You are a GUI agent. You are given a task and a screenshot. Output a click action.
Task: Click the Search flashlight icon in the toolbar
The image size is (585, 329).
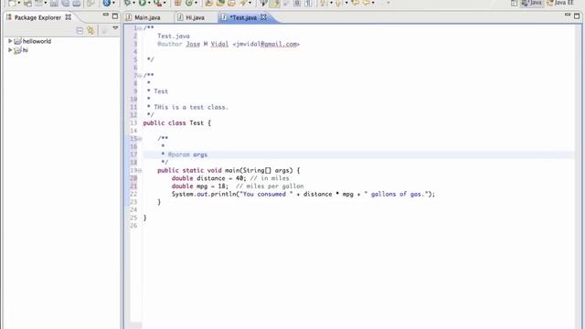coord(243,3)
